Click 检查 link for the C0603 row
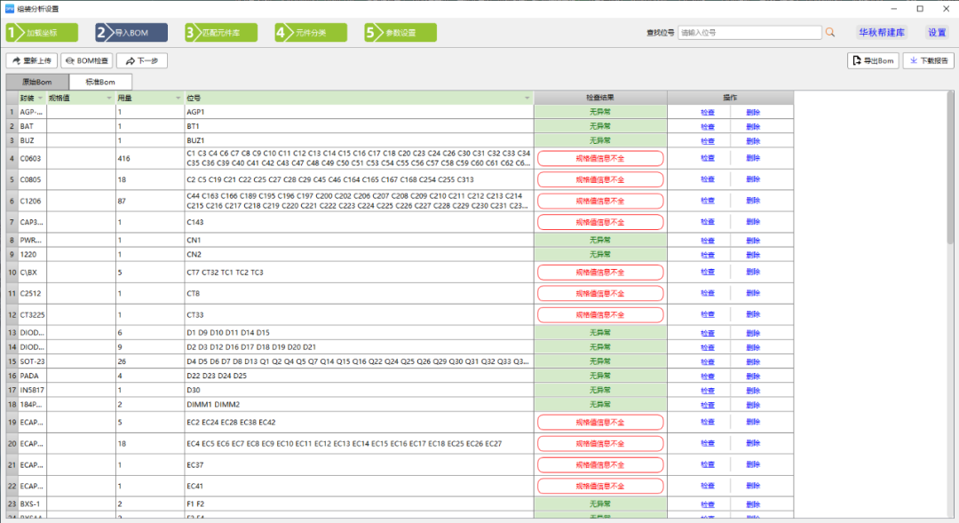This screenshot has height=523, width=959. [x=708, y=158]
